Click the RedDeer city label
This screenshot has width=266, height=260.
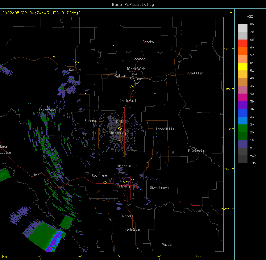pyautogui.click(x=136, y=79)
